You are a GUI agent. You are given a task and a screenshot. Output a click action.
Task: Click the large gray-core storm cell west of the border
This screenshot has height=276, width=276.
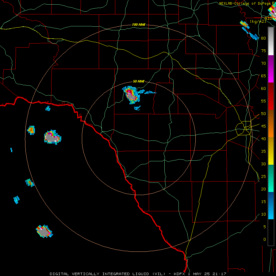52,138
